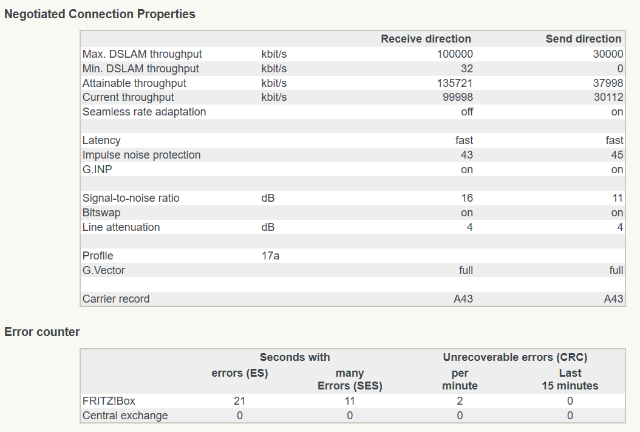Click attainable throughput value 135721
This screenshot has height=432, width=640.
454,83
